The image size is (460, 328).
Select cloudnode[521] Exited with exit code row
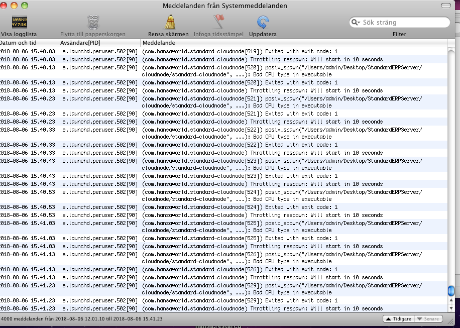pyautogui.click(x=223, y=114)
